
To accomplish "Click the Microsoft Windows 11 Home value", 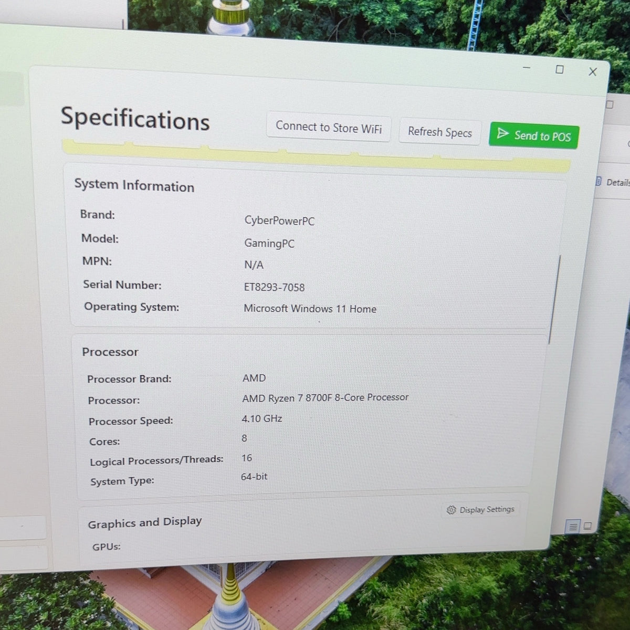I will (310, 309).
